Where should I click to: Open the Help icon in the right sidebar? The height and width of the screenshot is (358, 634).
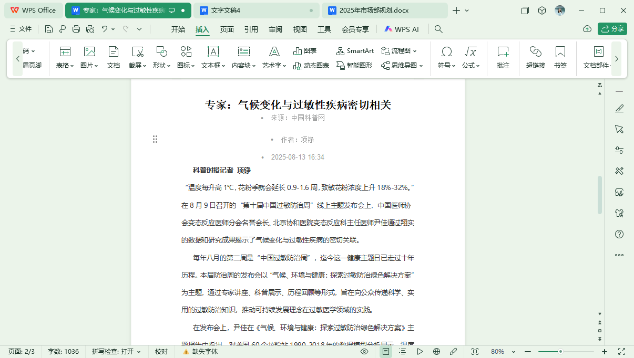coord(619,235)
